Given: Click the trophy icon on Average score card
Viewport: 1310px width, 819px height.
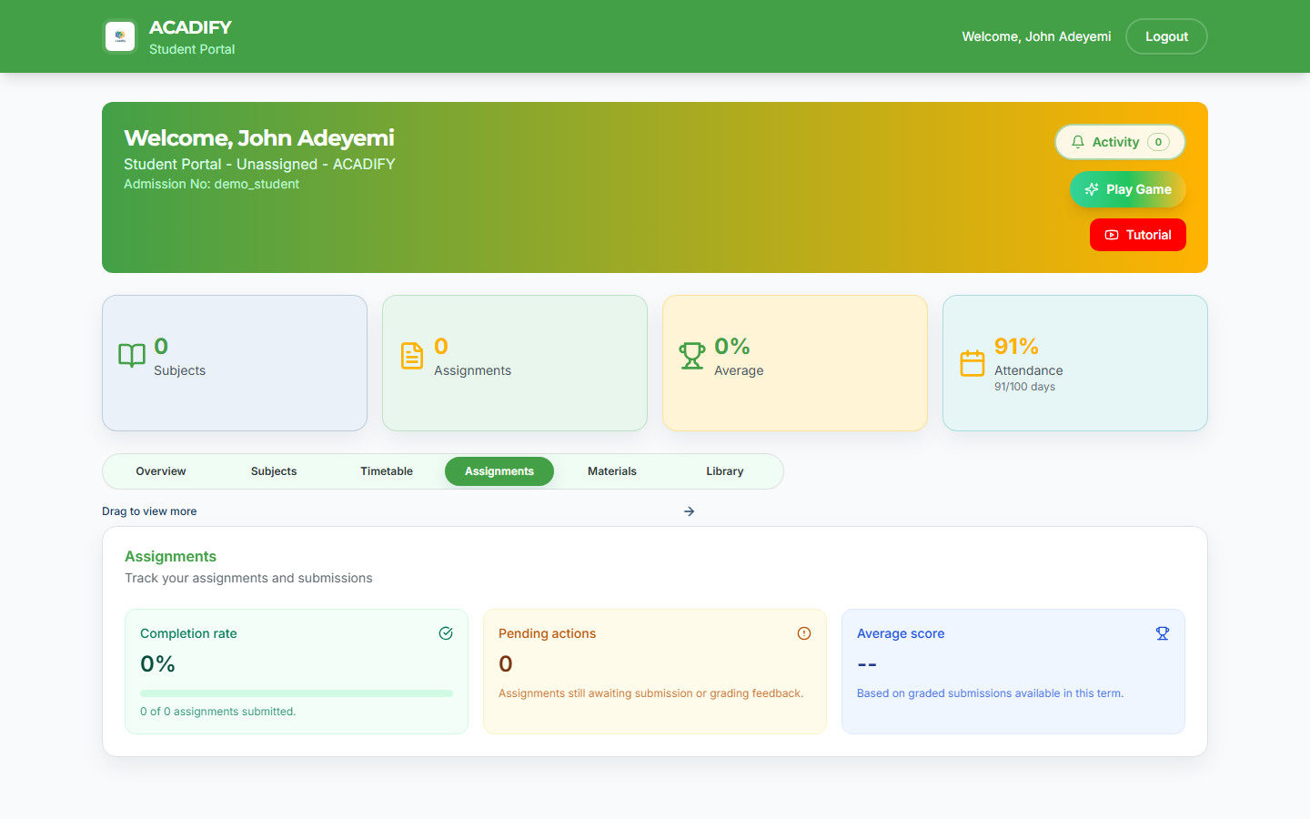Looking at the screenshot, I should (1162, 633).
